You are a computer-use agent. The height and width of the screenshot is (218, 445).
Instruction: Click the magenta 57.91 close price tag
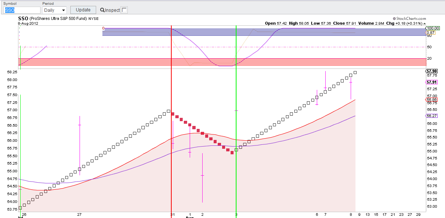click(432, 82)
